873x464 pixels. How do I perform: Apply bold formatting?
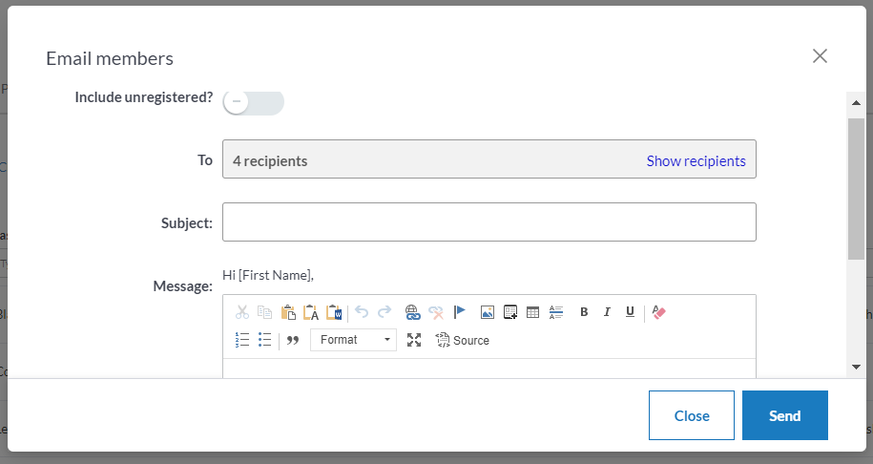(x=584, y=312)
